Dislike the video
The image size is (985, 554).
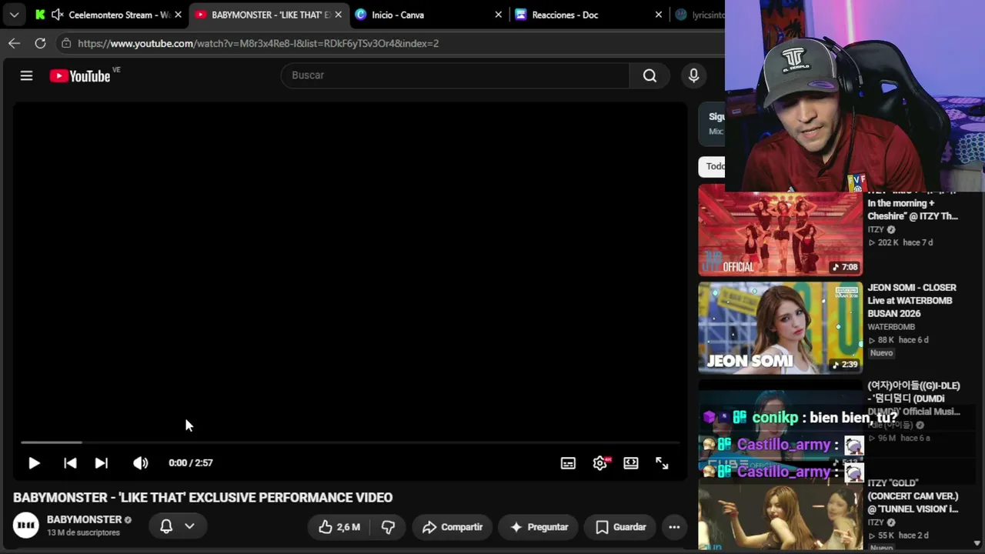point(389,527)
